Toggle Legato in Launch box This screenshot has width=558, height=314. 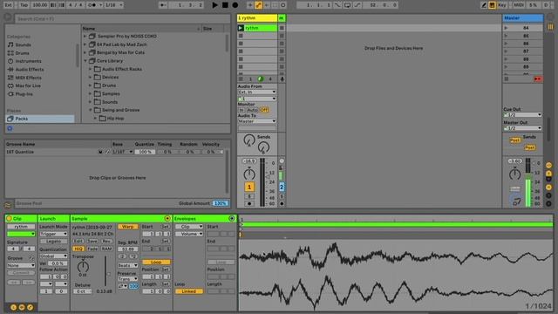click(x=53, y=241)
